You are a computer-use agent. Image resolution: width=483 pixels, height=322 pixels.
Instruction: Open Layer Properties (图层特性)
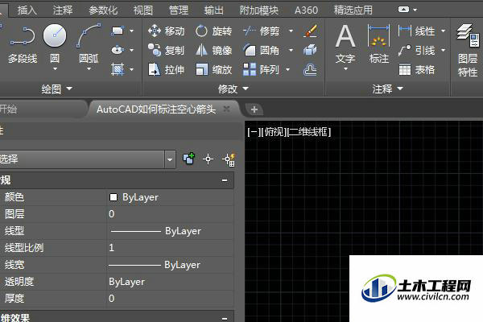468,51
